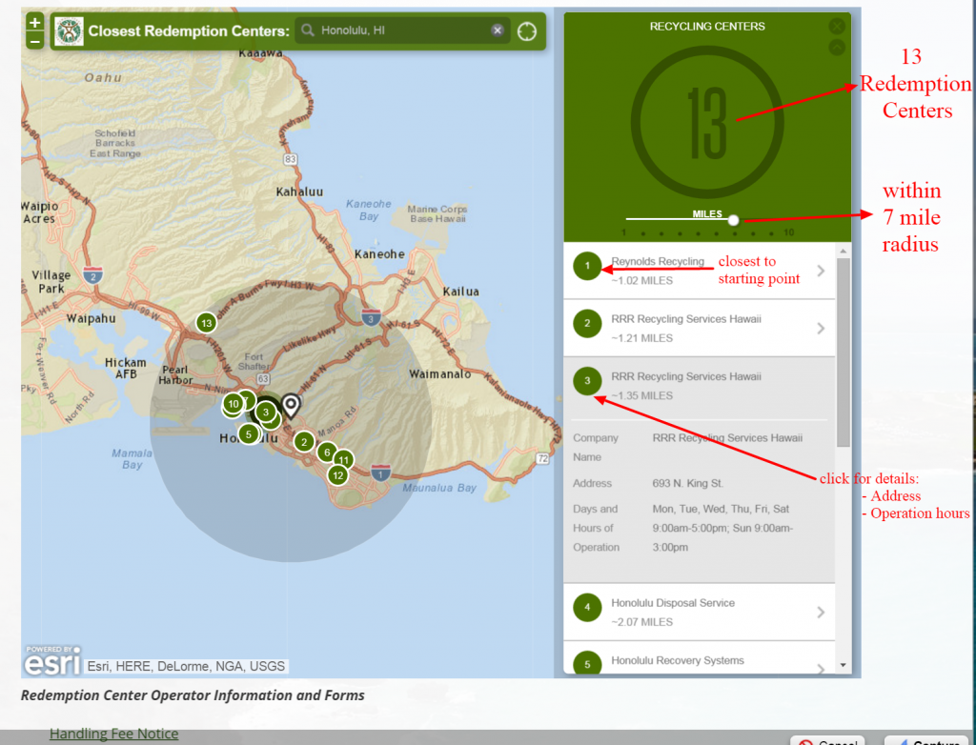The width and height of the screenshot is (976, 745).
Task: Expand Reynolds Recycling details chevron
Action: click(x=821, y=271)
